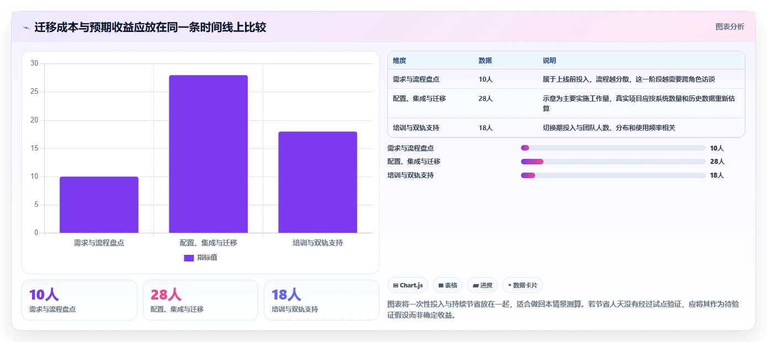This screenshot has height=342, width=767.
Task: Click the x-axis label 需求与流程盘点
Action: [99, 243]
